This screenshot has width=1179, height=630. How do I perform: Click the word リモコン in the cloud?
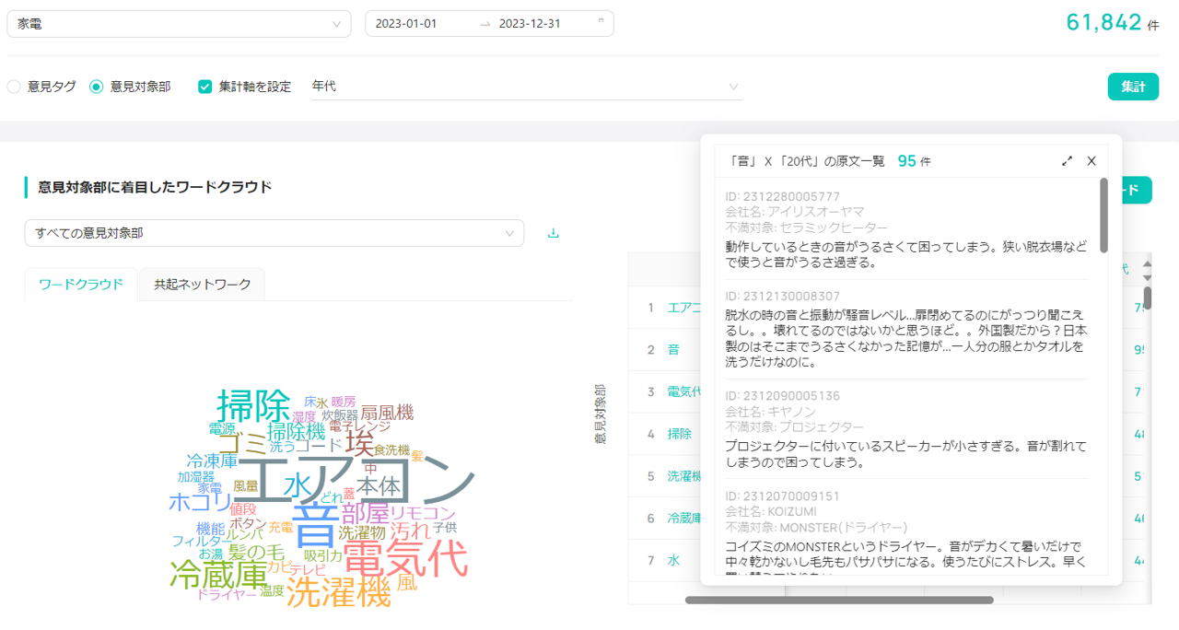coord(423,512)
